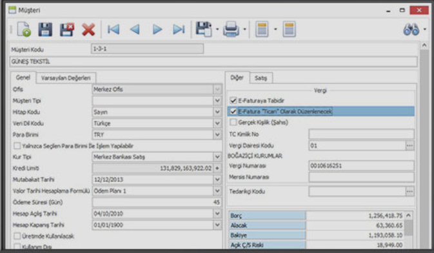
Task: Click the TC Kimlik No field
Action: pos(361,134)
